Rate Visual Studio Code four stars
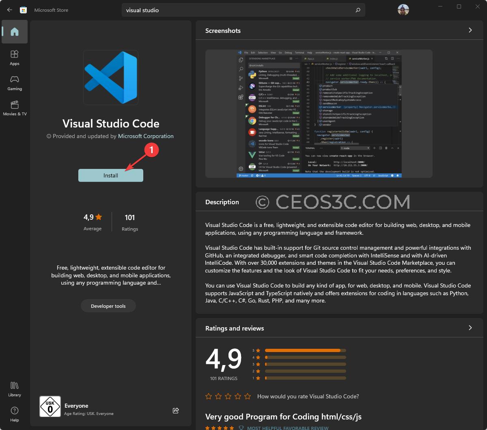Viewport: 487px width, 430px height. [x=238, y=396]
